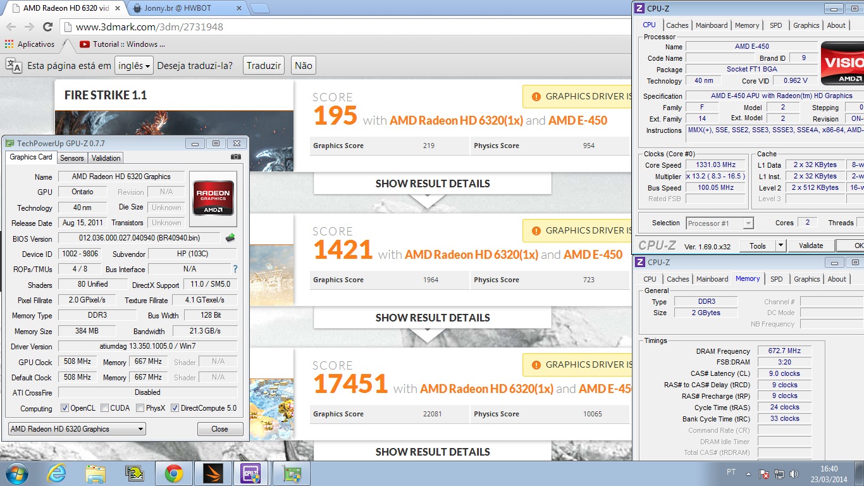This screenshot has width=864, height=486.
Task: Open Mainboard tab in top CPU-Z window
Action: 712,25
